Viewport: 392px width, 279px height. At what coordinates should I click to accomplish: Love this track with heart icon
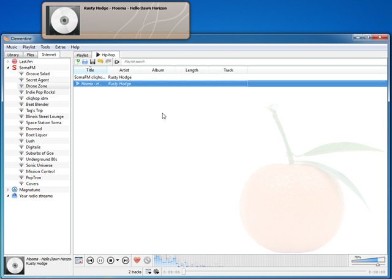pos(137,260)
